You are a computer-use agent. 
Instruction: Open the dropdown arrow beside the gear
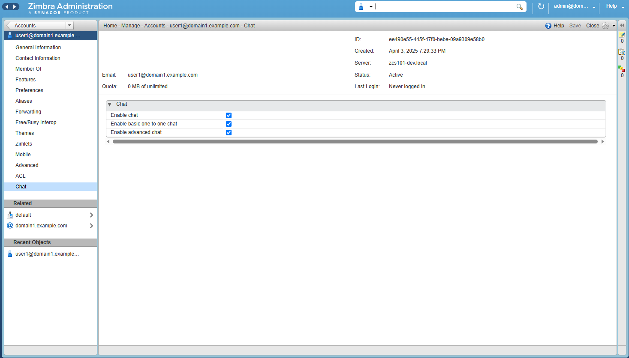tap(614, 26)
